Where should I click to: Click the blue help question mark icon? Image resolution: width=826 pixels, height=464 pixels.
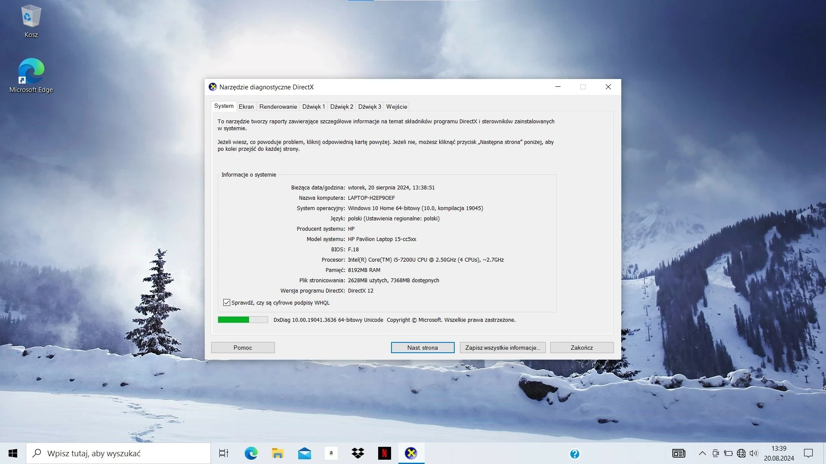click(575, 454)
